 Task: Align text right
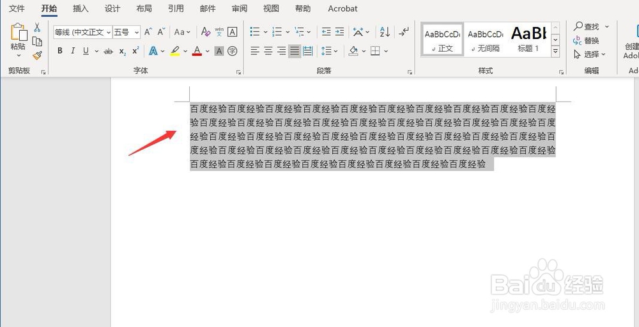281,51
